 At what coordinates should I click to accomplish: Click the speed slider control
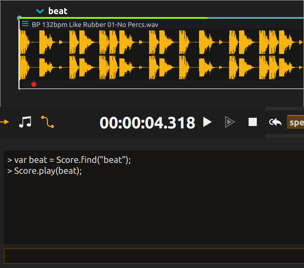(x=295, y=122)
